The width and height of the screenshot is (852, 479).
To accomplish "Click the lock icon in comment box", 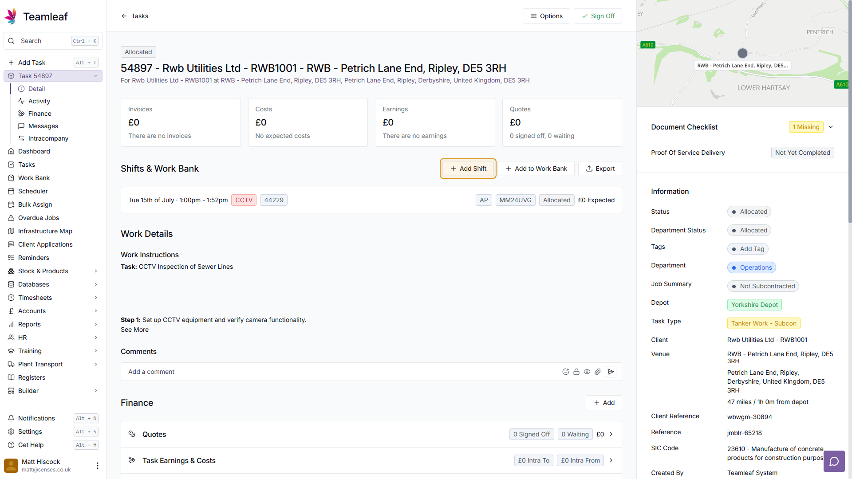I will 576,372.
